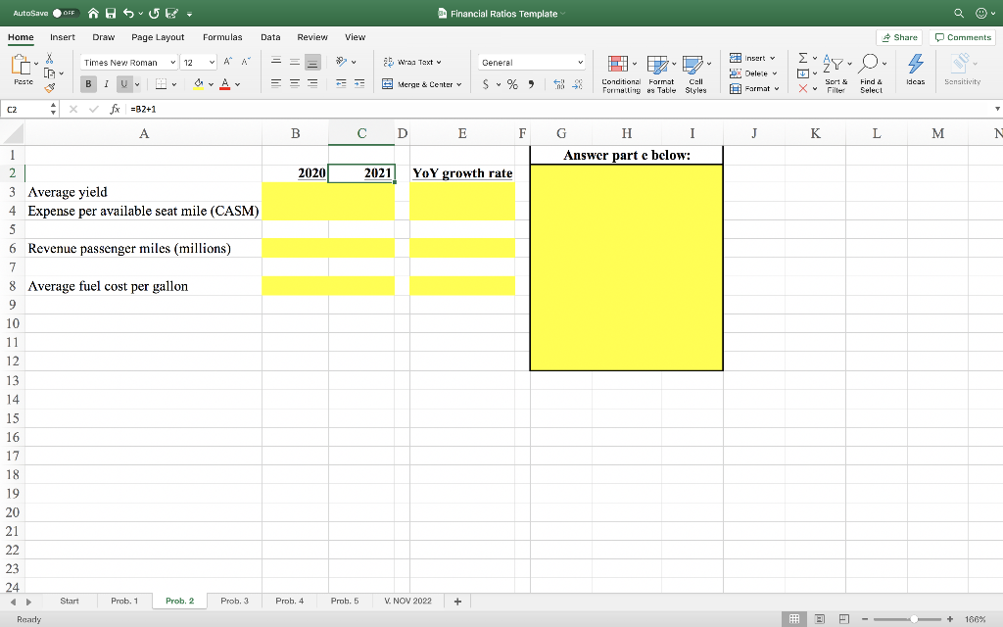Image resolution: width=1003 pixels, height=627 pixels.
Task: Toggle bold formatting
Action: click(x=88, y=84)
